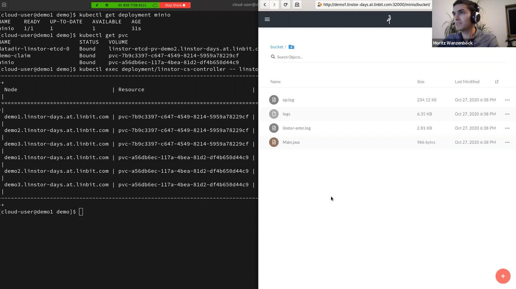
Task: Click the red plus upload button
Action: coord(503,276)
